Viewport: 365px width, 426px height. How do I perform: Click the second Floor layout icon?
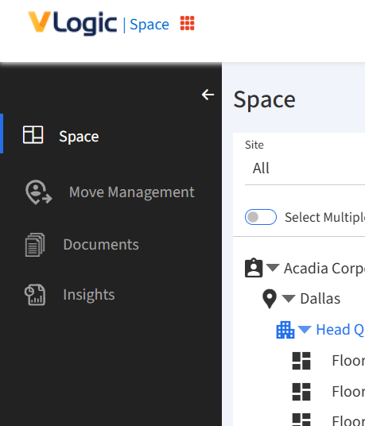pyautogui.click(x=301, y=392)
